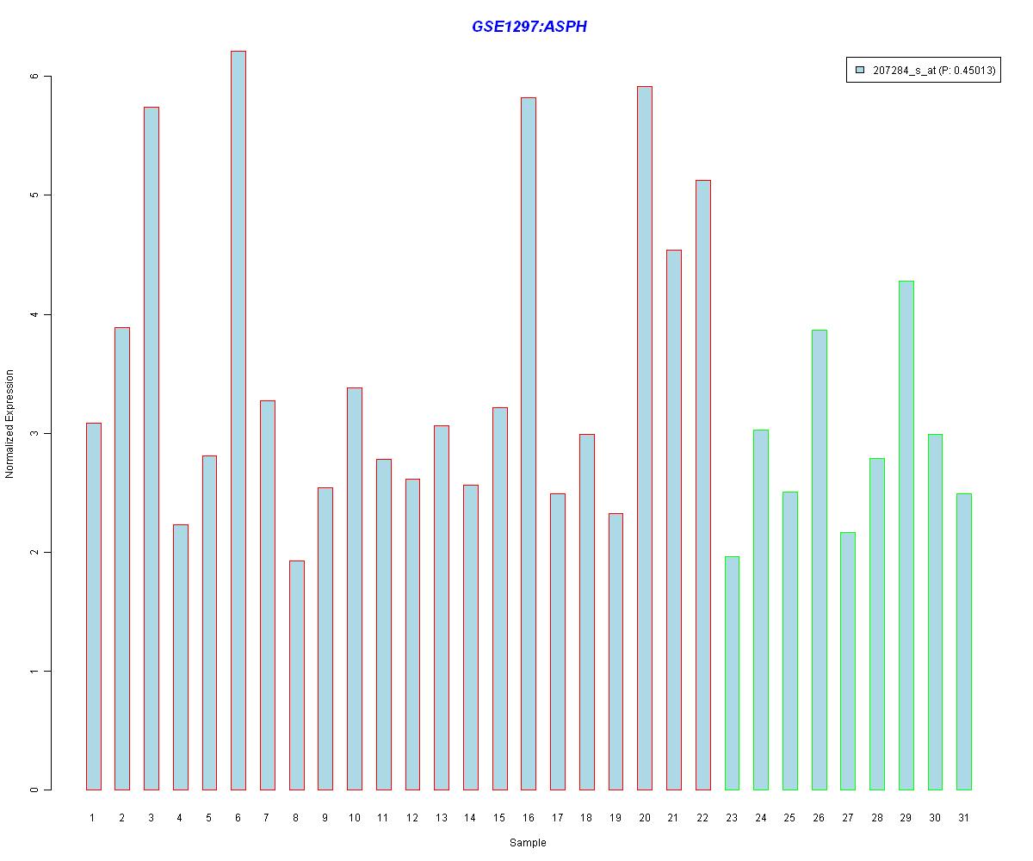Viewport: 1033px width, 861px height.
Task: Select the bar for sample 4
Action: [x=180, y=657]
